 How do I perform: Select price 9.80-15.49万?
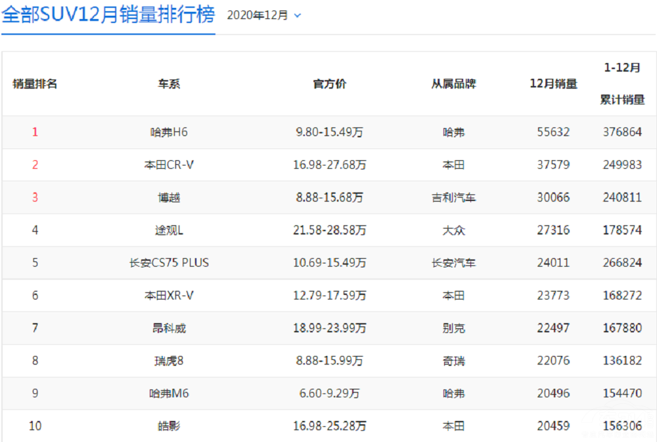[329, 133]
